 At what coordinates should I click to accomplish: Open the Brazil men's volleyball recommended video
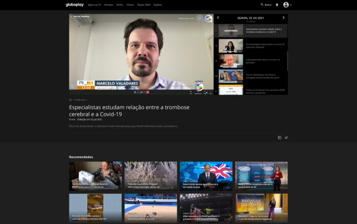206,208
